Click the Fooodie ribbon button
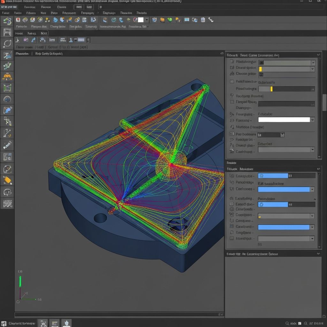The image size is (327, 327). coord(22,27)
